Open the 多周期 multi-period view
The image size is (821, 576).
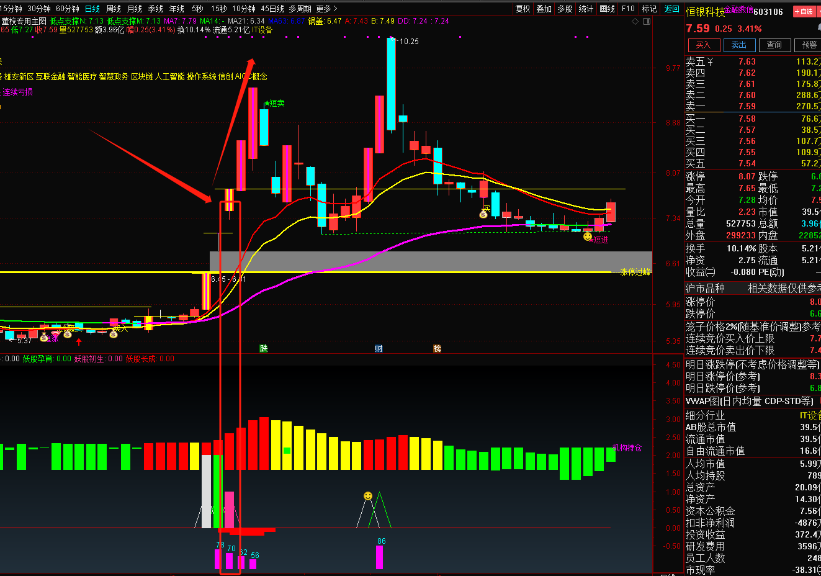pyautogui.click(x=300, y=9)
